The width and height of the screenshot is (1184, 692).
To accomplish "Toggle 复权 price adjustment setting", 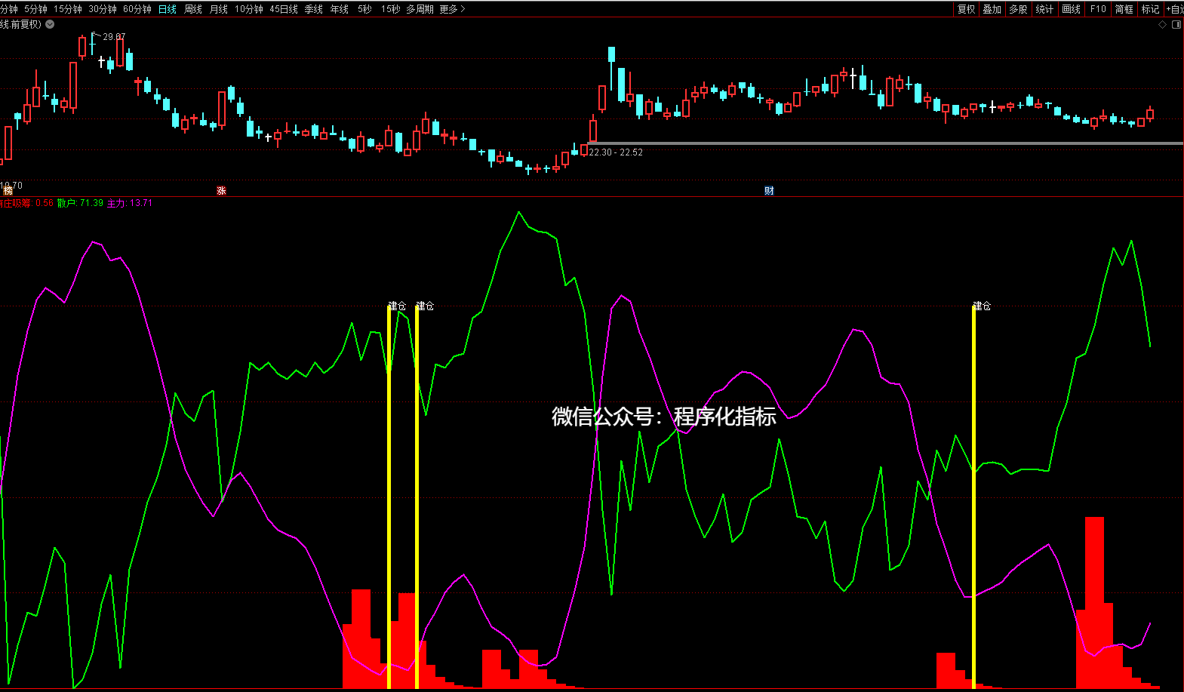I will coord(966,9).
